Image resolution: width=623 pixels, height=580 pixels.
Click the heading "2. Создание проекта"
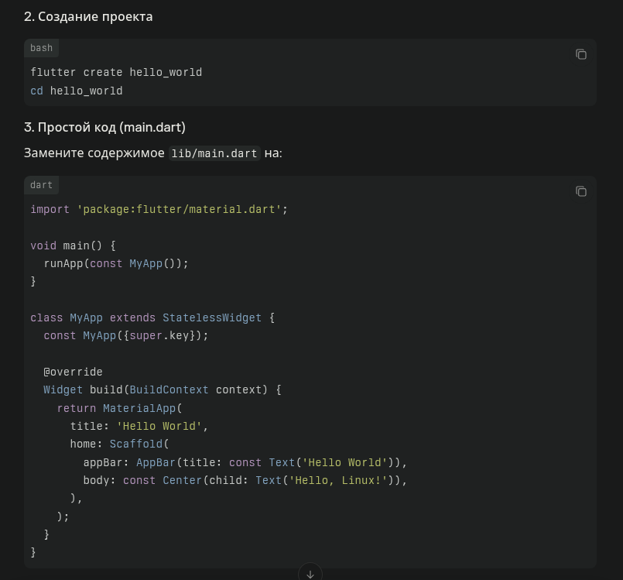point(88,16)
